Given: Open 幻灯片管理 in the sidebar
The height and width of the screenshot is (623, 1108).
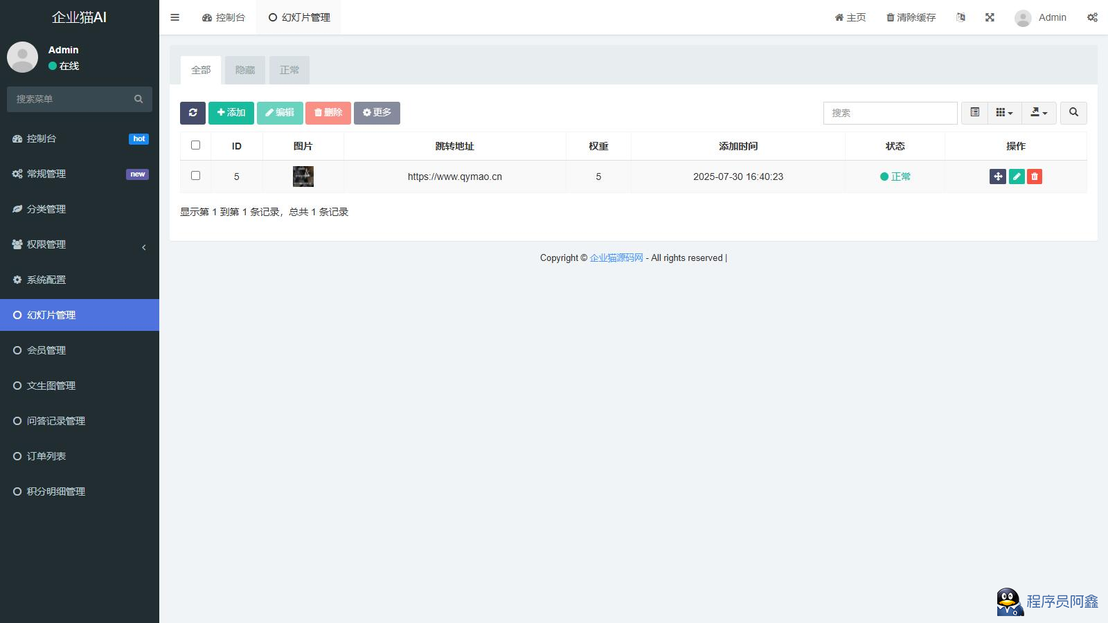Looking at the screenshot, I should 80,315.
